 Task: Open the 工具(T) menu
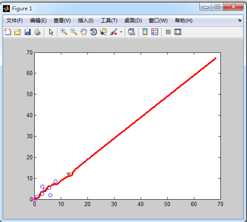click(x=109, y=21)
